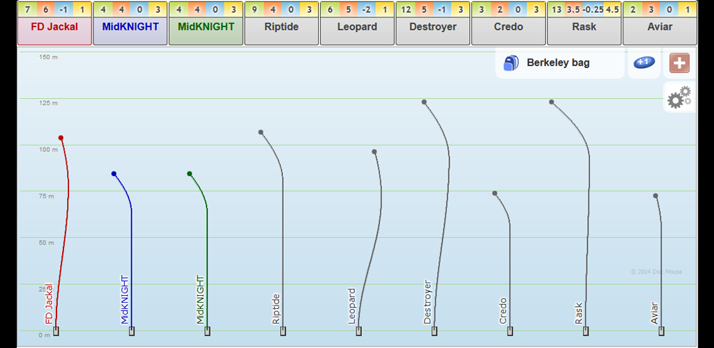This screenshot has height=348, width=714.
Task: Select the Credo disc tab
Action: click(508, 31)
